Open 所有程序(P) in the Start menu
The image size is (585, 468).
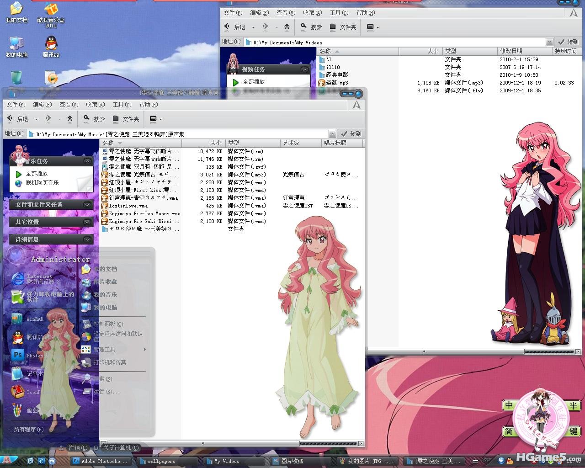coord(28,430)
